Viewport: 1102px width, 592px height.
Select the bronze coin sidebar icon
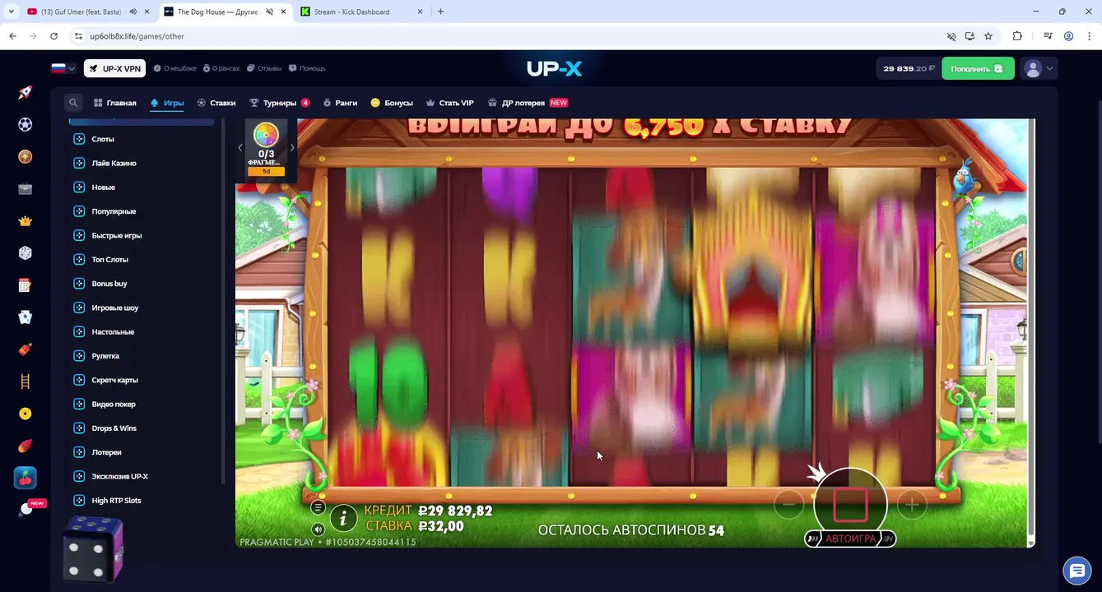click(x=26, y=157)
